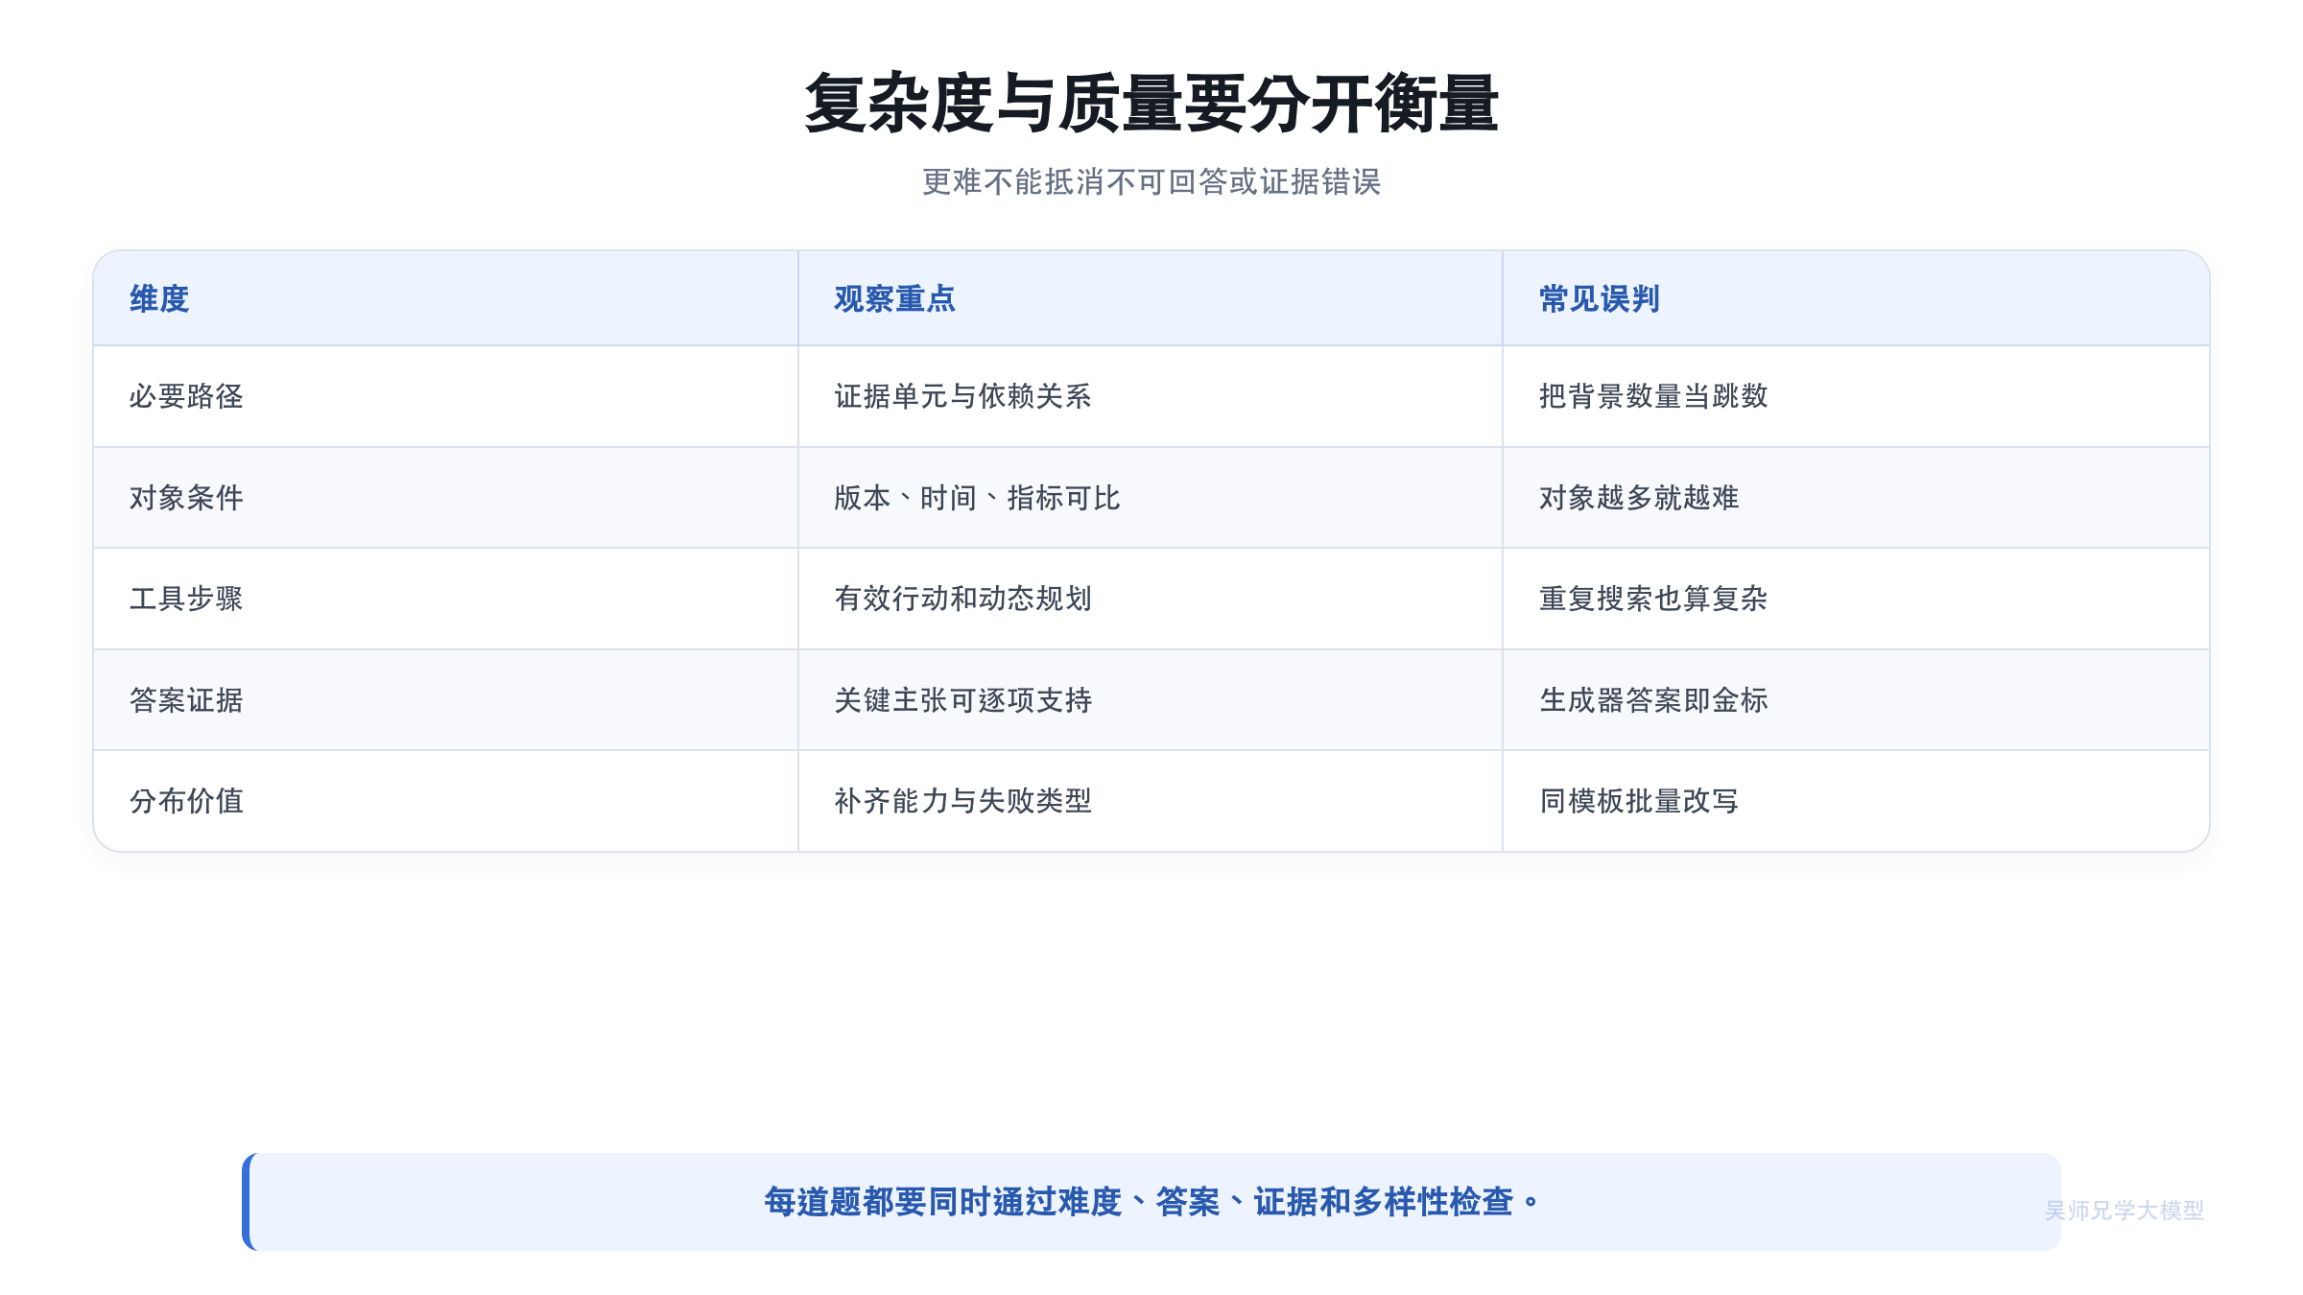The image size is (2303, 1295).
Task: Select the 有效行动和动态规划 cell
Action: tap(1151, 599)
